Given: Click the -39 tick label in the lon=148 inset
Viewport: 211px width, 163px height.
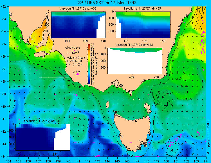Looking at the screenshot, I should tap(131, 77).
